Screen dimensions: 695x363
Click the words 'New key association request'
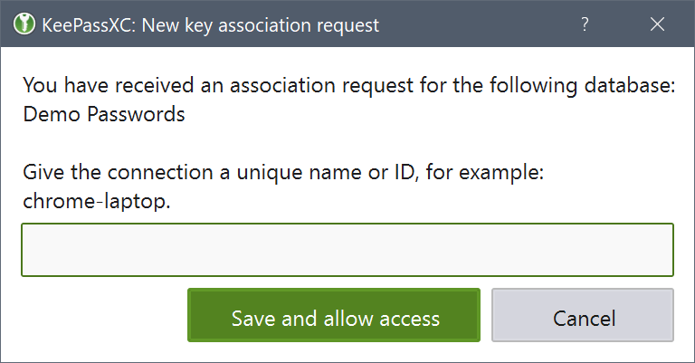click(x=262, y=25)
